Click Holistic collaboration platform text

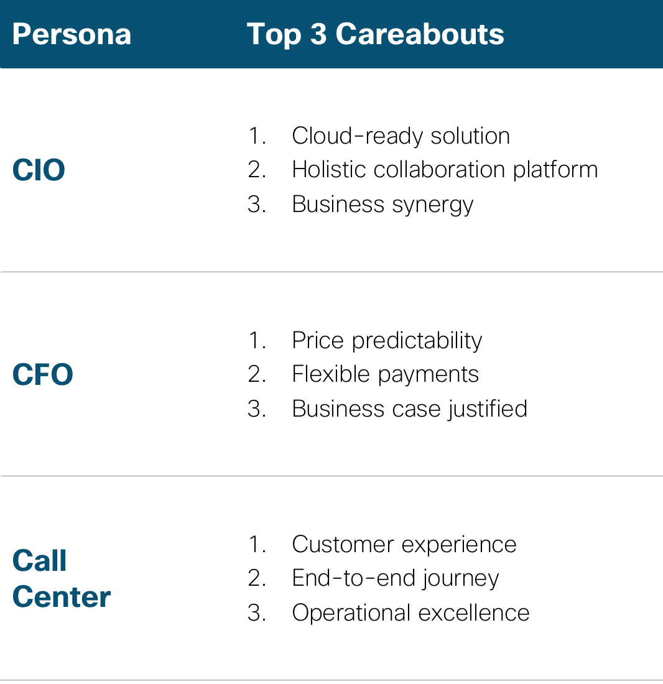click(x=445, y=170)
